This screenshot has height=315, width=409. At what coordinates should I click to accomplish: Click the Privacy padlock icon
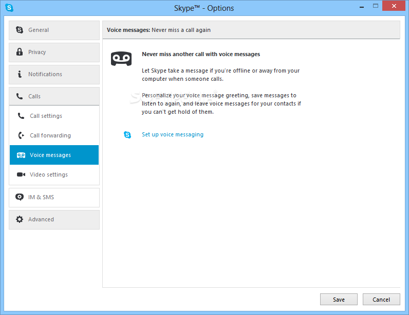(20, 51)
